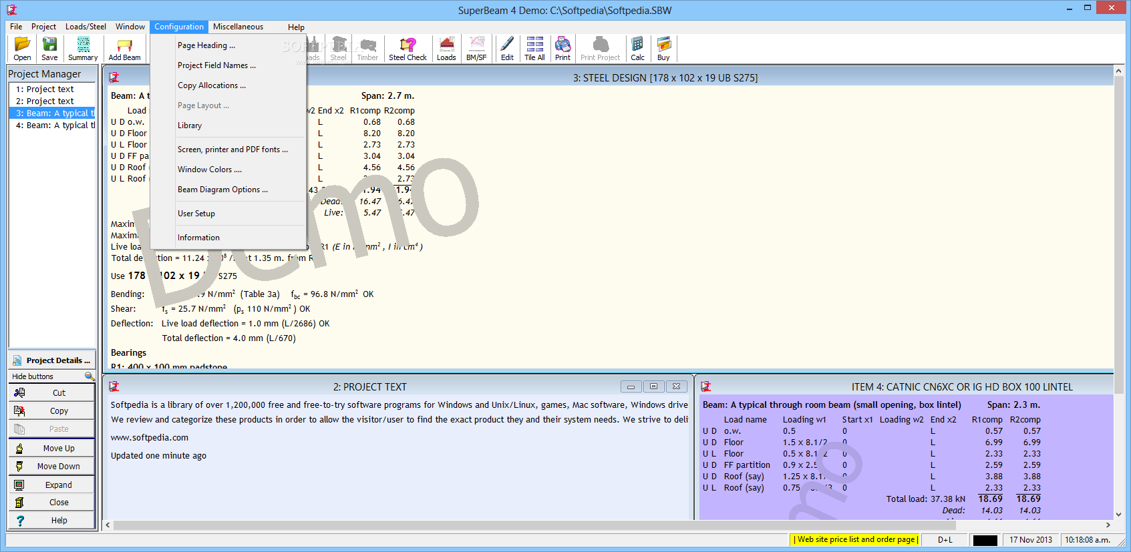Open the File menu
The width and height of the screenshot is (1131, 552).
[x=16, y=27]
